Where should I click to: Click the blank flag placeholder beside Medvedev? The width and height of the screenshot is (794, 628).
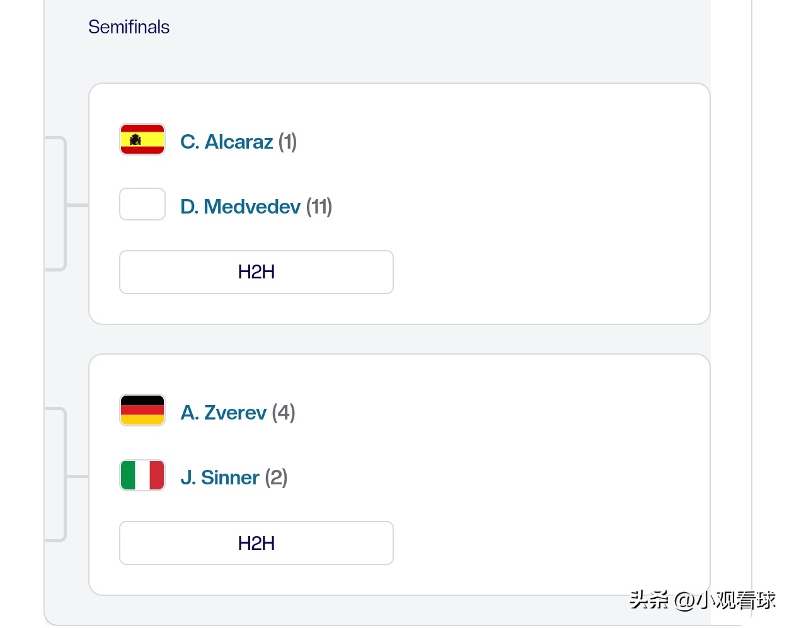(142, 204)
